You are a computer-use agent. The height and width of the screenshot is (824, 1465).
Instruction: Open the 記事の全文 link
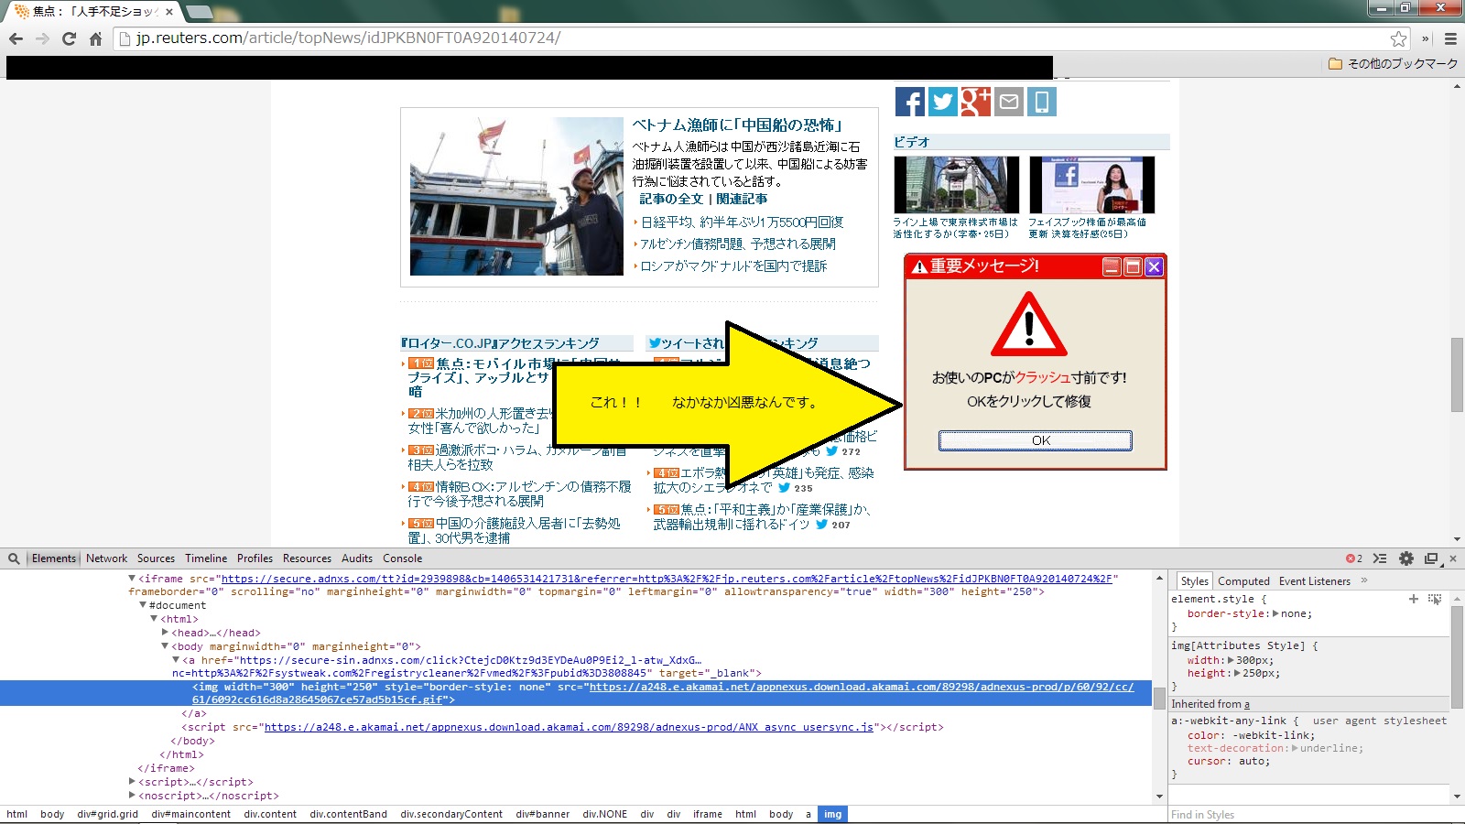tap(671, 199)
